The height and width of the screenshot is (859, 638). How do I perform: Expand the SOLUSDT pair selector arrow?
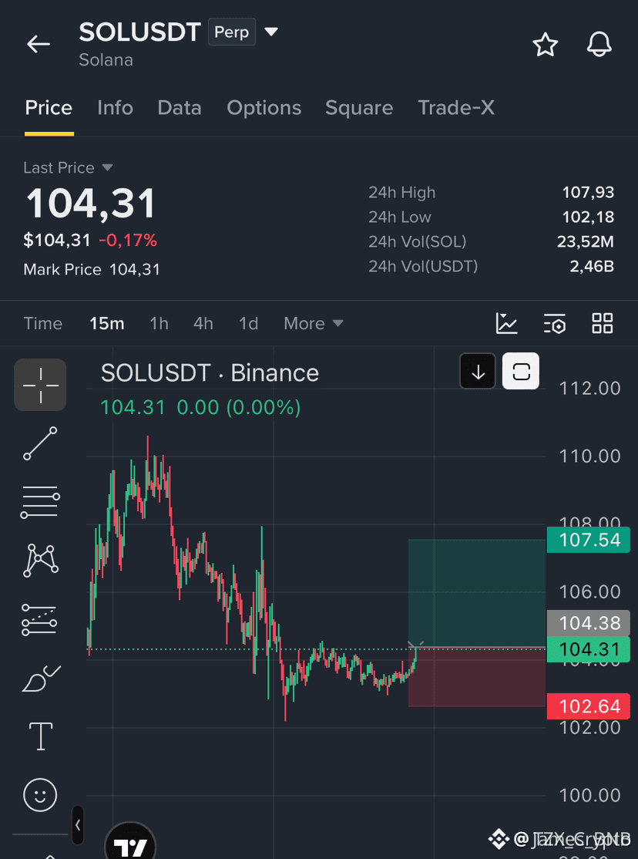click(271, 32)
